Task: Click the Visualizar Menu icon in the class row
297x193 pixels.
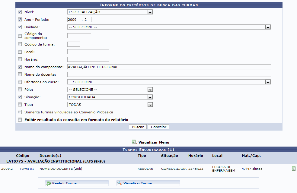Action: click(x=293, y=169)
